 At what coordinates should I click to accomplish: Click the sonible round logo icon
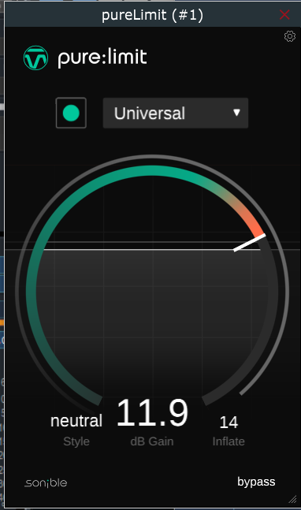pyautogui.click(x=35, y=58)
